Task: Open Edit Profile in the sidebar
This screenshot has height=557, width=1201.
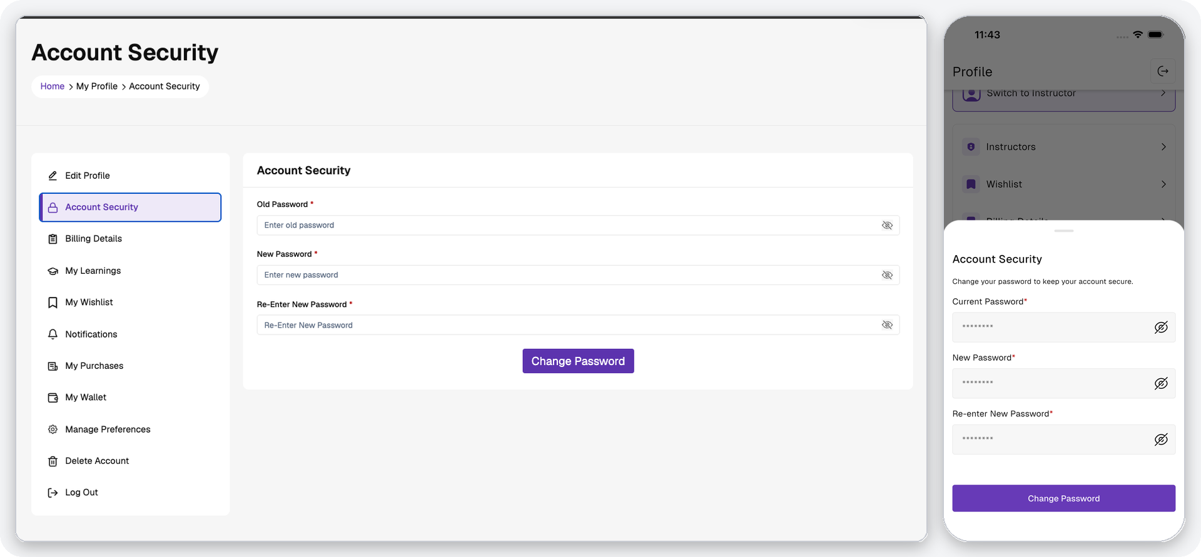Action: coord(130,176)
